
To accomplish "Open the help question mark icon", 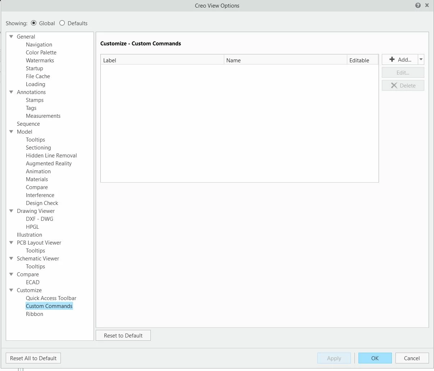I will click(x=418, y=5).
